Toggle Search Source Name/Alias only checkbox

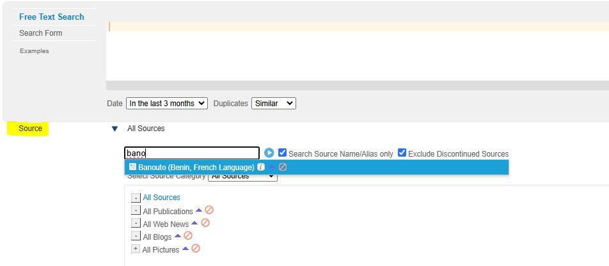click(x=282, y=153)
